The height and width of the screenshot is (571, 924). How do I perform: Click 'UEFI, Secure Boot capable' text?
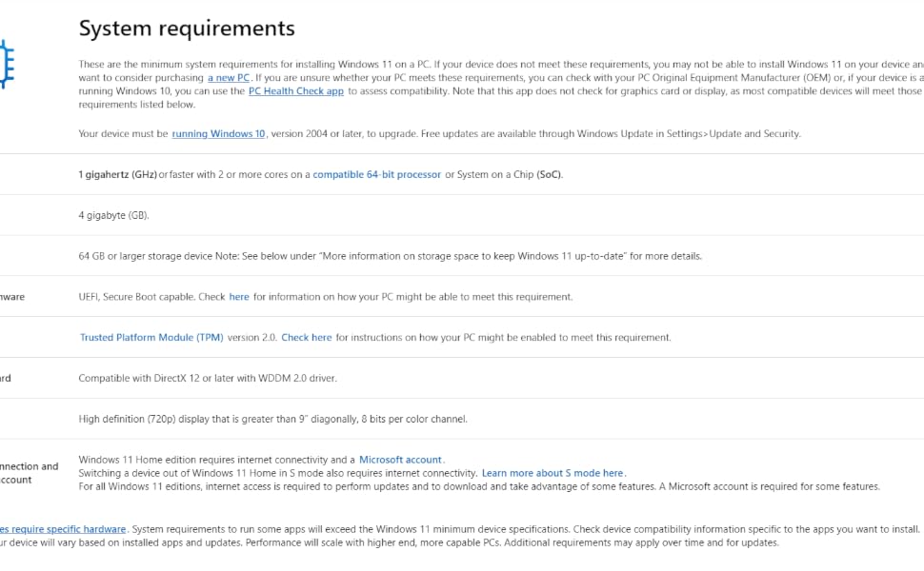pyautogui.click(x=136, y=297)
